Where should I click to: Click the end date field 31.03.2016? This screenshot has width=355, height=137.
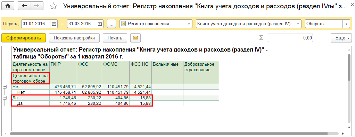[x=82, y=24]
